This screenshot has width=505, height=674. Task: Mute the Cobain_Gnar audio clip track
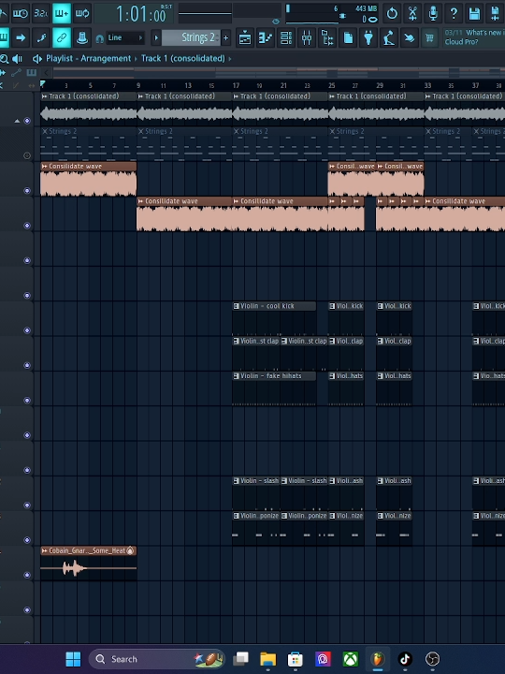[27, 575]
